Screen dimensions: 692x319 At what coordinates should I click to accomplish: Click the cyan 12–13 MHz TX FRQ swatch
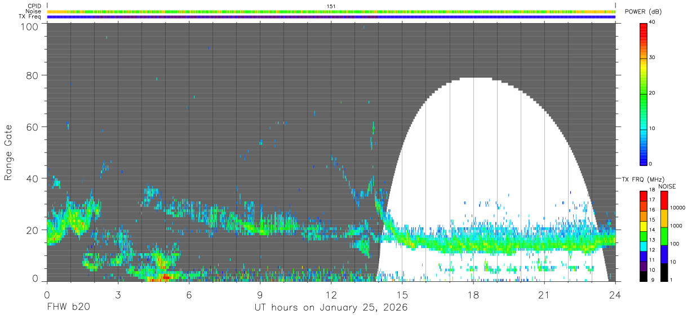click(644, 246)
